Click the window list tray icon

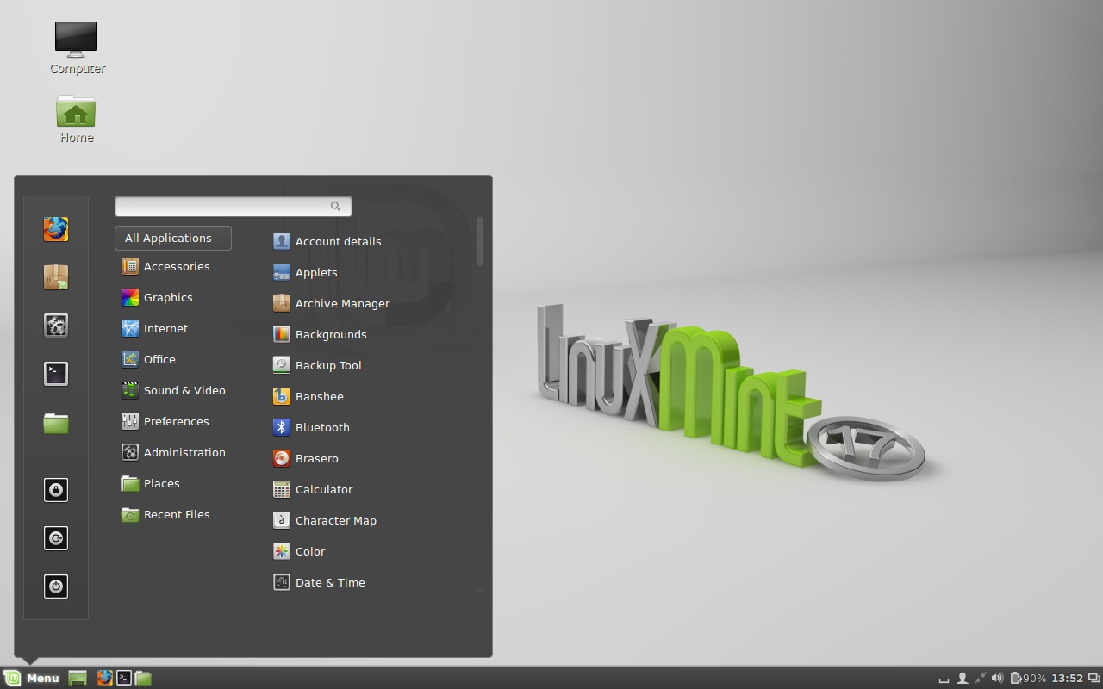[1094, 678]
